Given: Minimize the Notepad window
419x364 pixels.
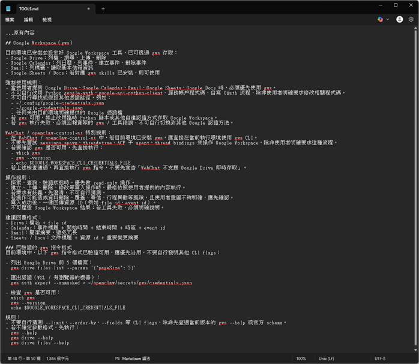Looking at the screenshot, I should [x=379, y=5].
